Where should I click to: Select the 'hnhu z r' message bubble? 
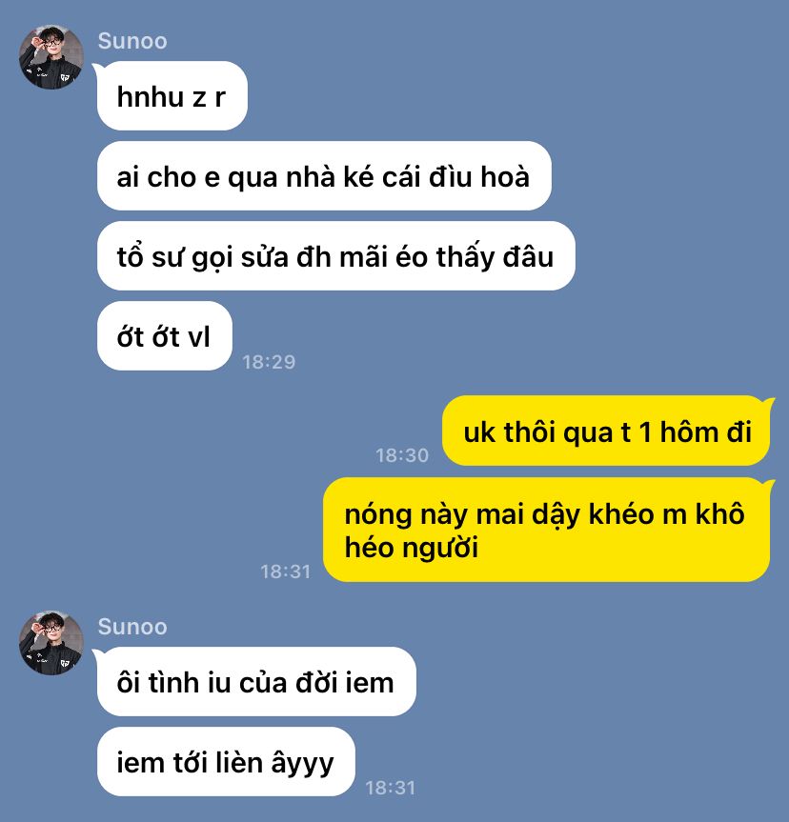[172, 96]
